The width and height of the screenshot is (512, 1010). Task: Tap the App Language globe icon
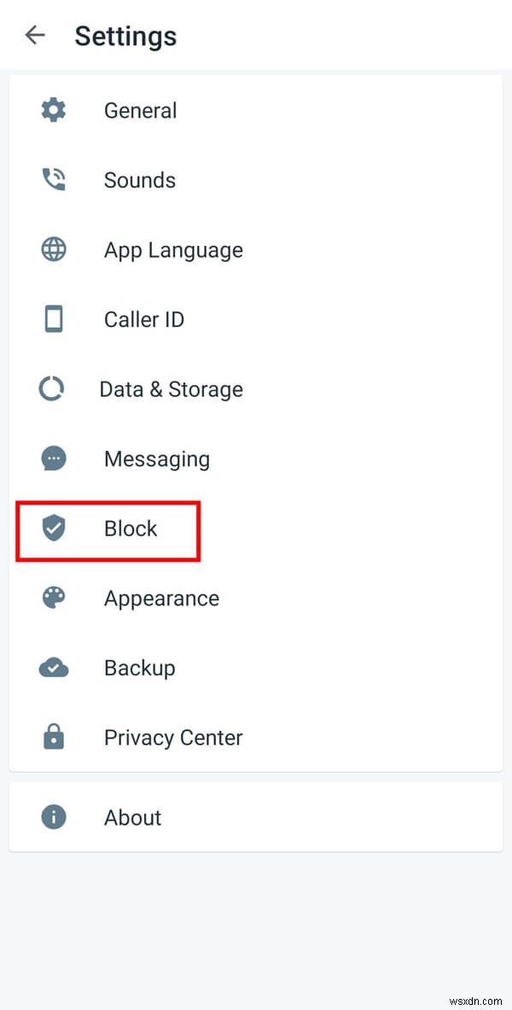click(53, 249)
